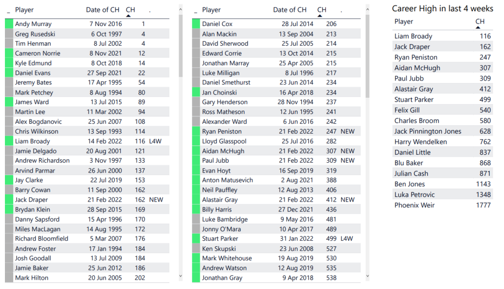Click the underscore column header in the middle table
This screenshot has width=504, height=289.
pos(196,10)
